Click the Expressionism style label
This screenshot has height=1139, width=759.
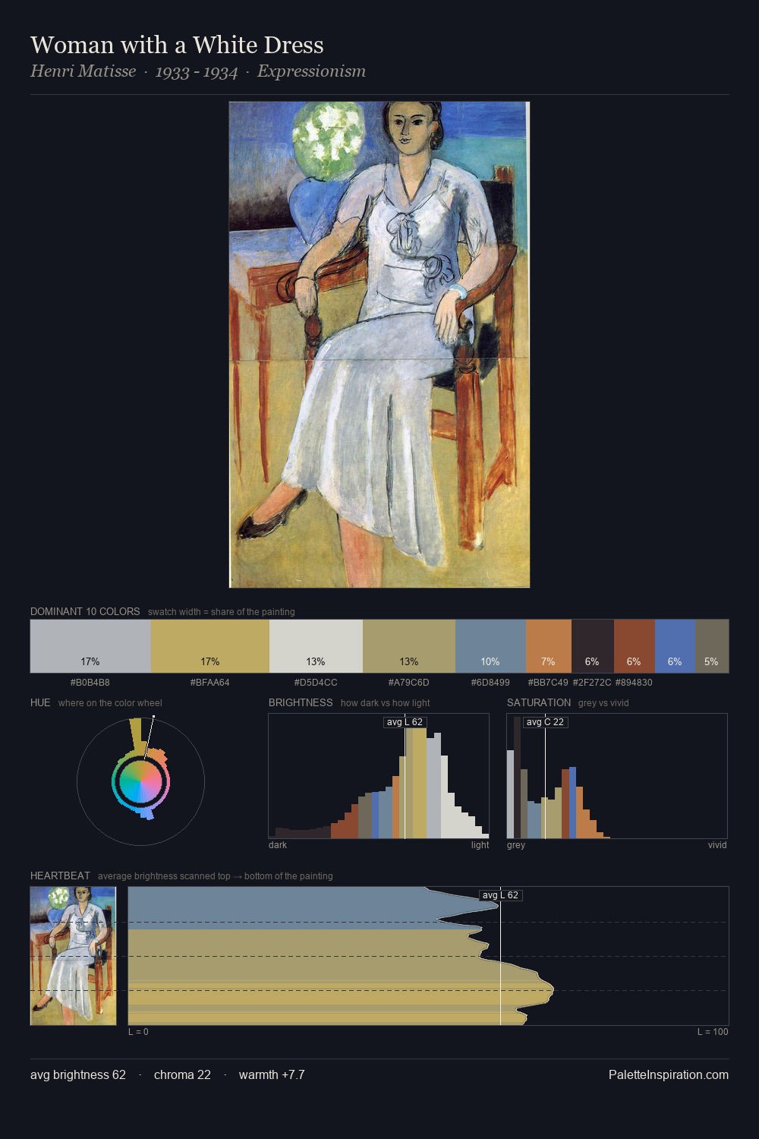(x=311, y=71)
